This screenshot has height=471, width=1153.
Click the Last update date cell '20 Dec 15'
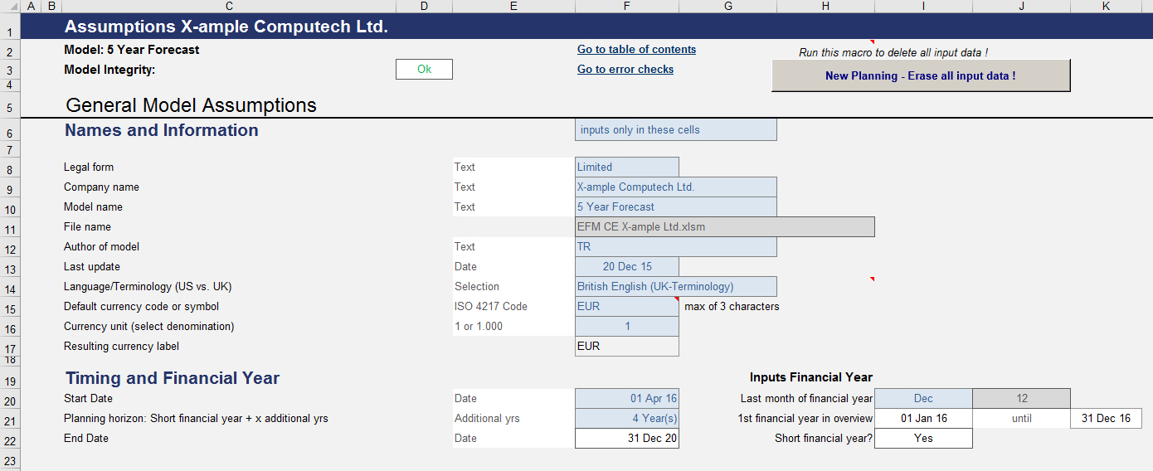626,267
